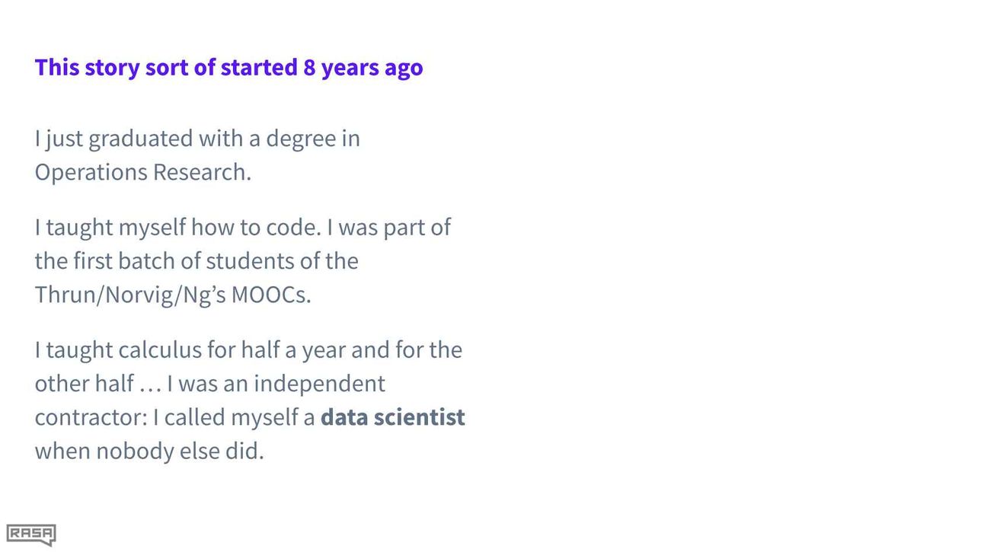The image size is (981, 552).
Task: Click the "the first batch of students of the" line
Action: (197, 261)
